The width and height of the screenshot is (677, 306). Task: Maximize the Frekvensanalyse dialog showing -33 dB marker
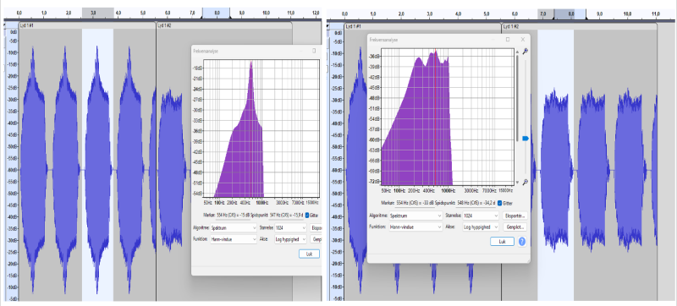pyautogui.click(x=508, y=39)
